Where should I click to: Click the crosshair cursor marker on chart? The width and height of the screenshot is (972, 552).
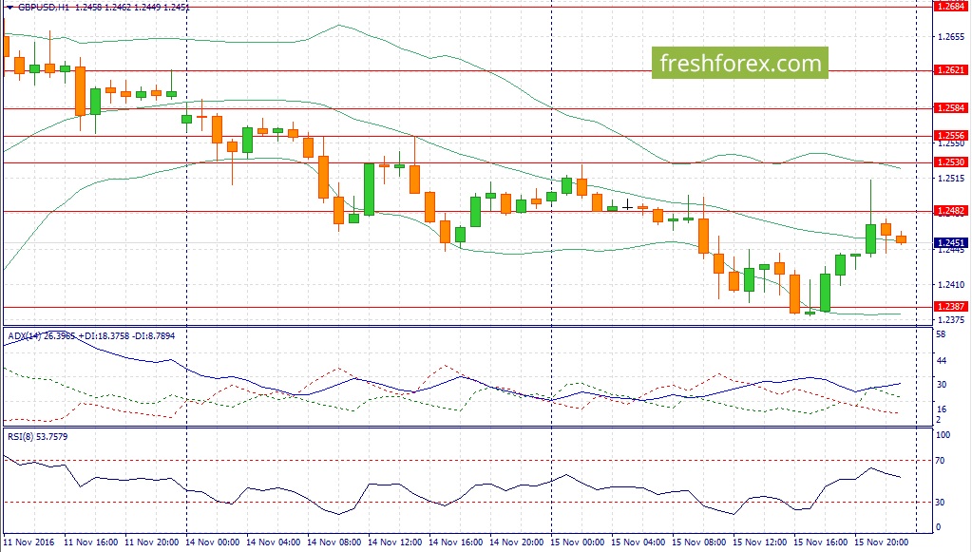click(627, 204)
